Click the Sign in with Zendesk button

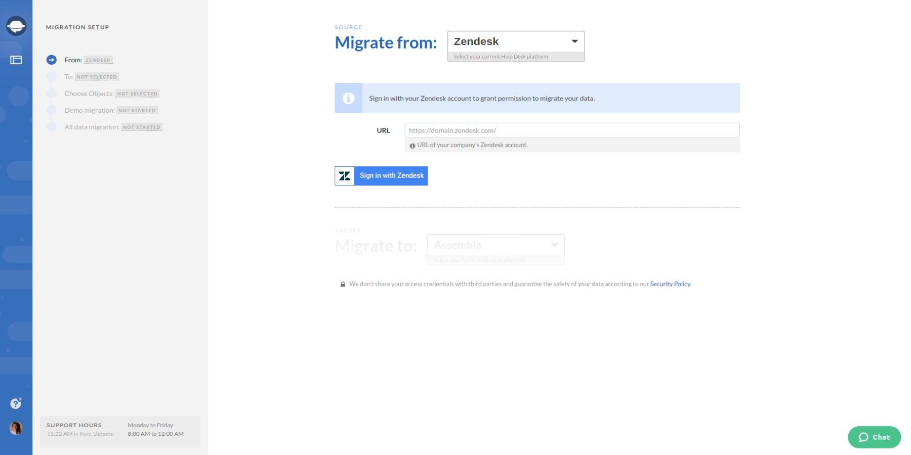(391, 175)
